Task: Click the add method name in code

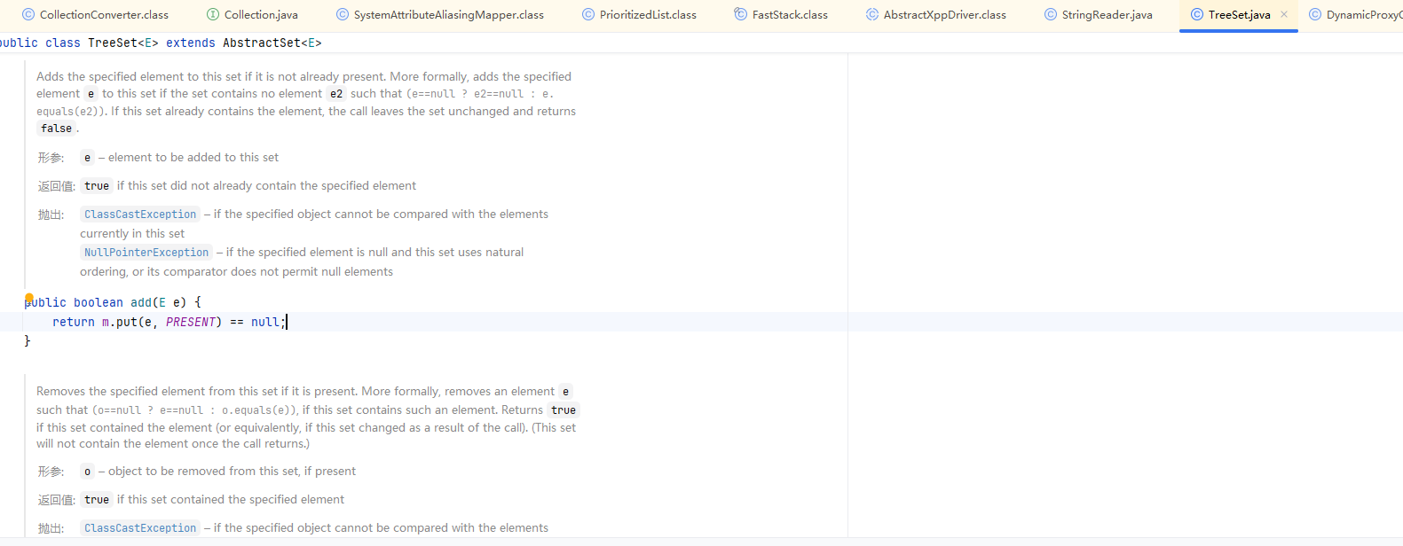Action: tap(141, 302)
